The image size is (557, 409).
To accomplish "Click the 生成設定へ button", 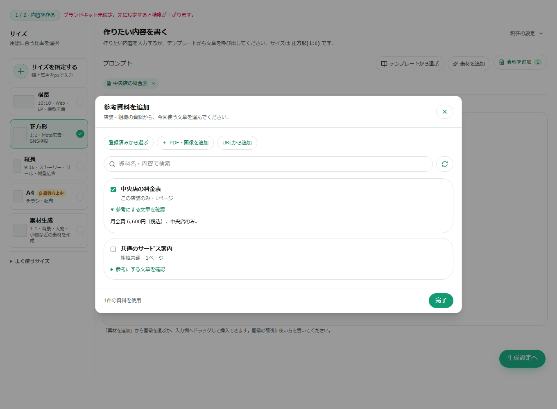I will 522,358.
